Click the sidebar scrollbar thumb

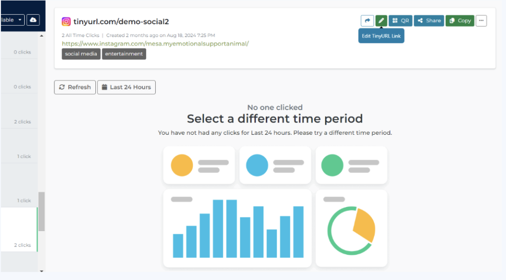click(42, 212)
